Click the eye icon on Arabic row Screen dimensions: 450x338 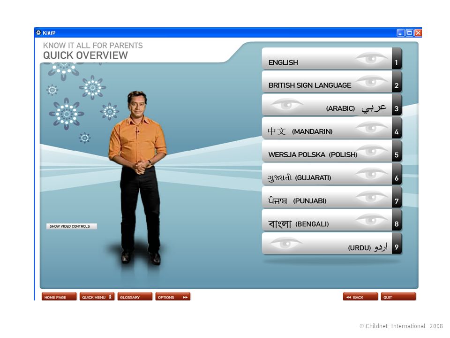point(287,105)
